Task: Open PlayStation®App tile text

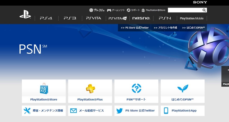Action: (184, 110)
